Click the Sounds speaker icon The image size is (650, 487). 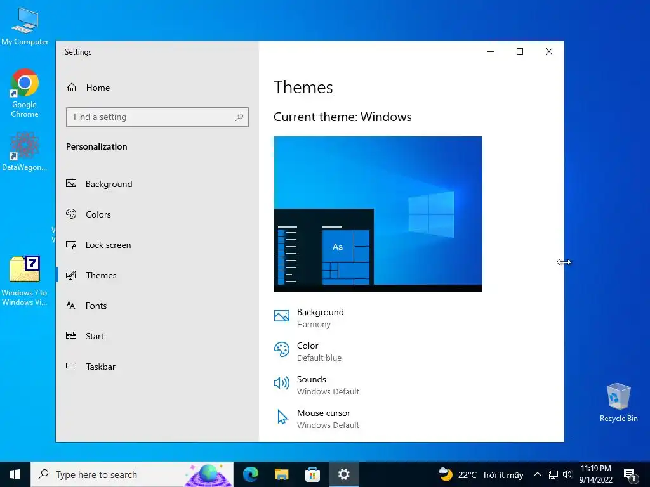pos(282,383)
